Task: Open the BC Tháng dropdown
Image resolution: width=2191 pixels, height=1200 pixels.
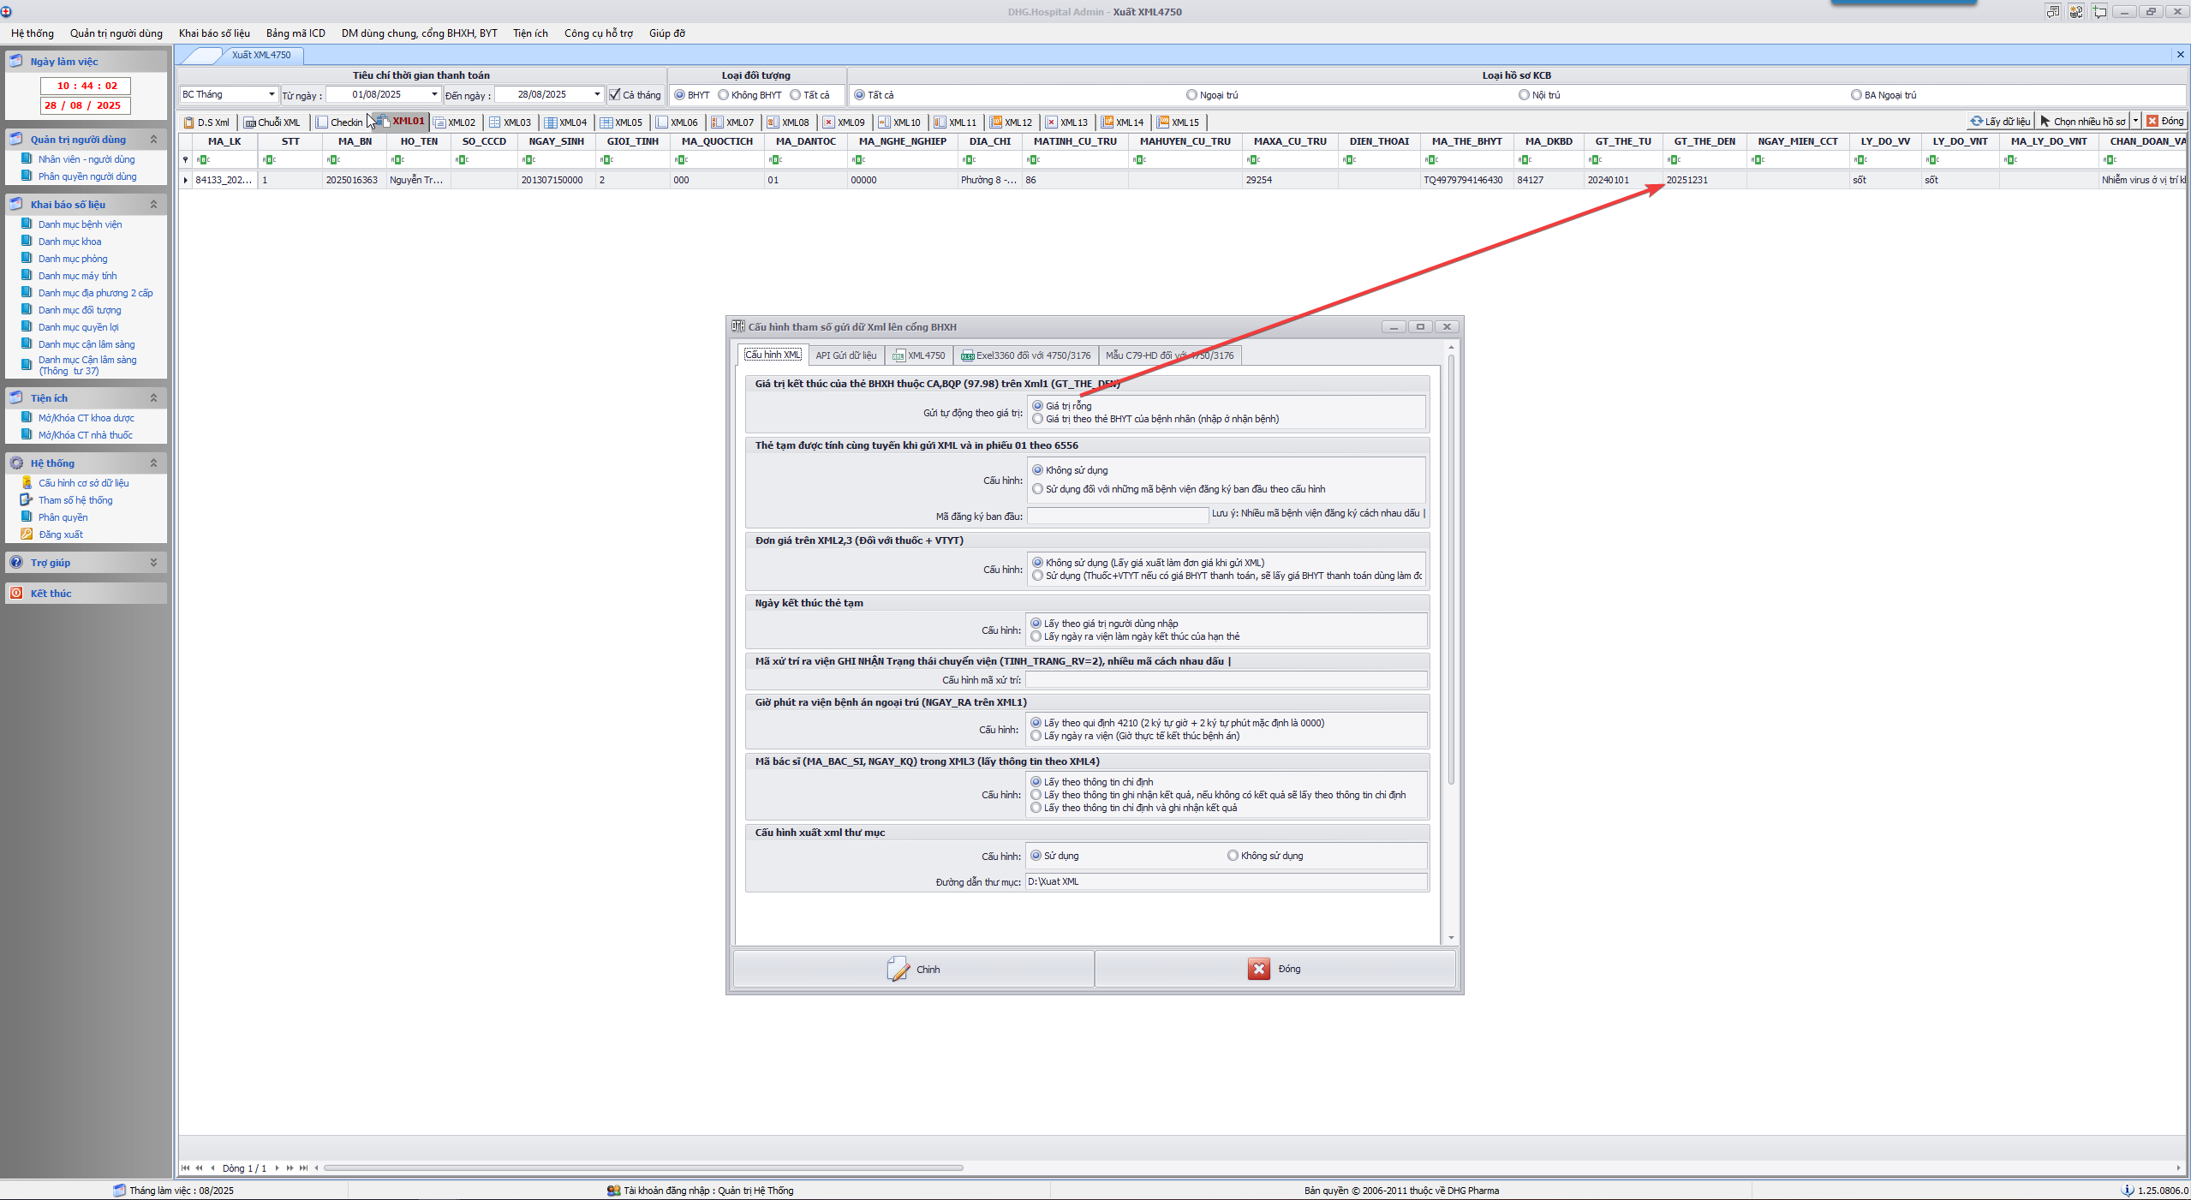Action: [x=272, y=94]
